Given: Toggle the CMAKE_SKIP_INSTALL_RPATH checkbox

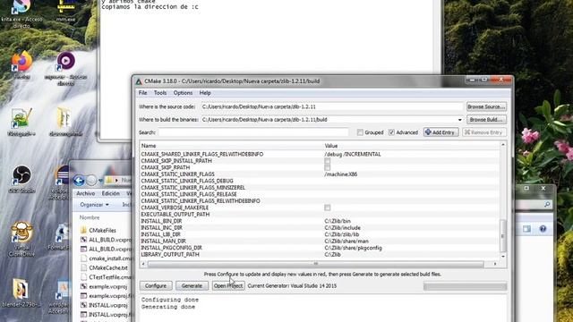Looking at the screenshot, I should click(x=328, y=161).
